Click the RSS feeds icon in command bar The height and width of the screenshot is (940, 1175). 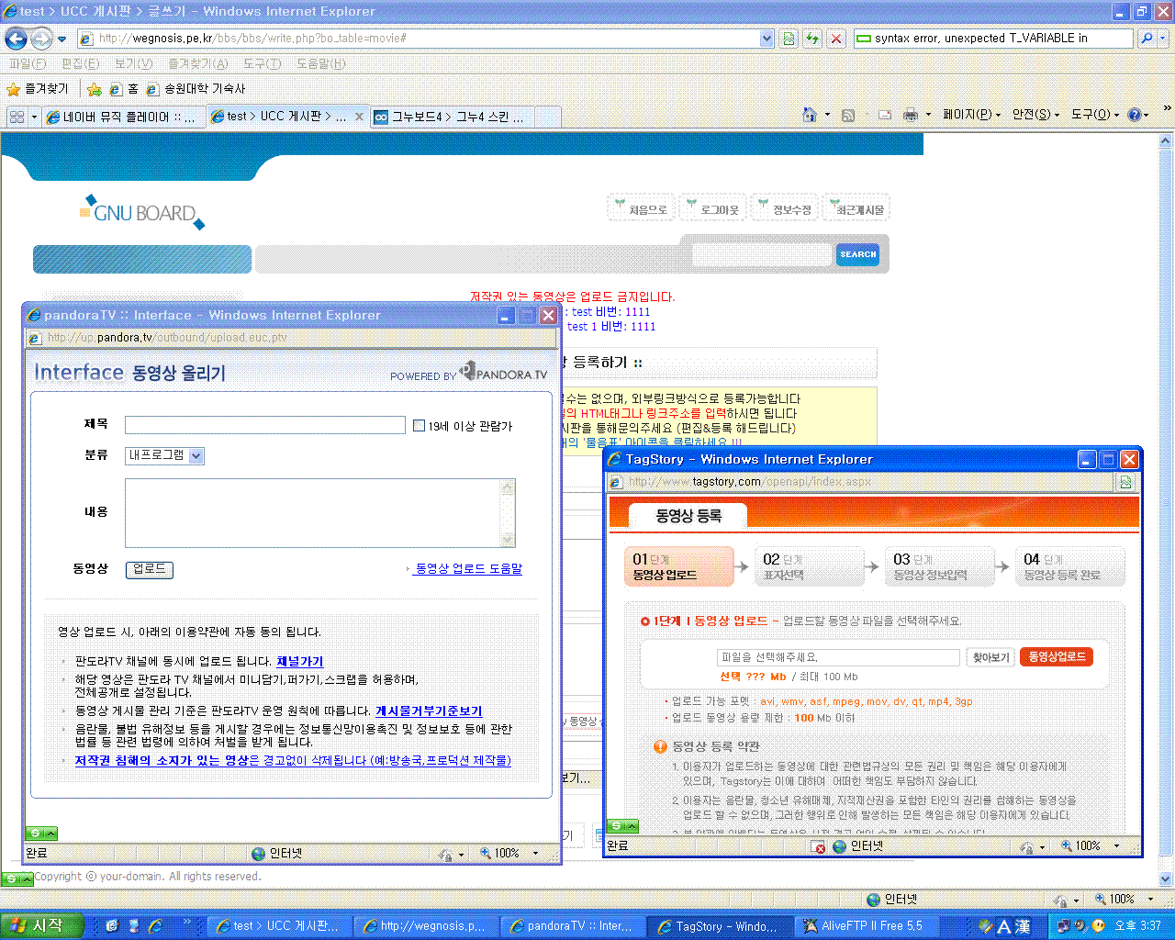(848, 115)
